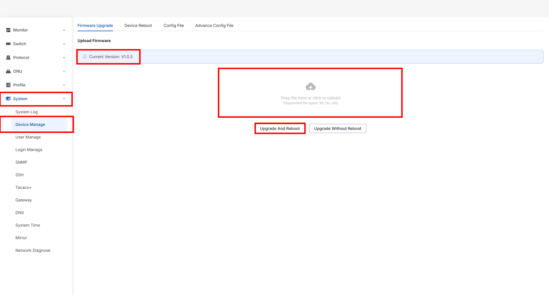Collapse the System menu chevron
Image resolution: width=549 pixels, height=295 pixels.
pos(64,99)
